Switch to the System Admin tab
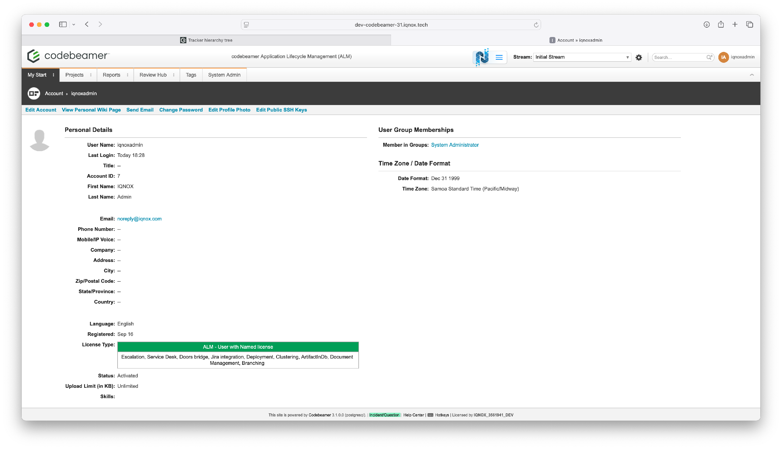The height and width of the screenshot is (449, 782). [224, 75]
